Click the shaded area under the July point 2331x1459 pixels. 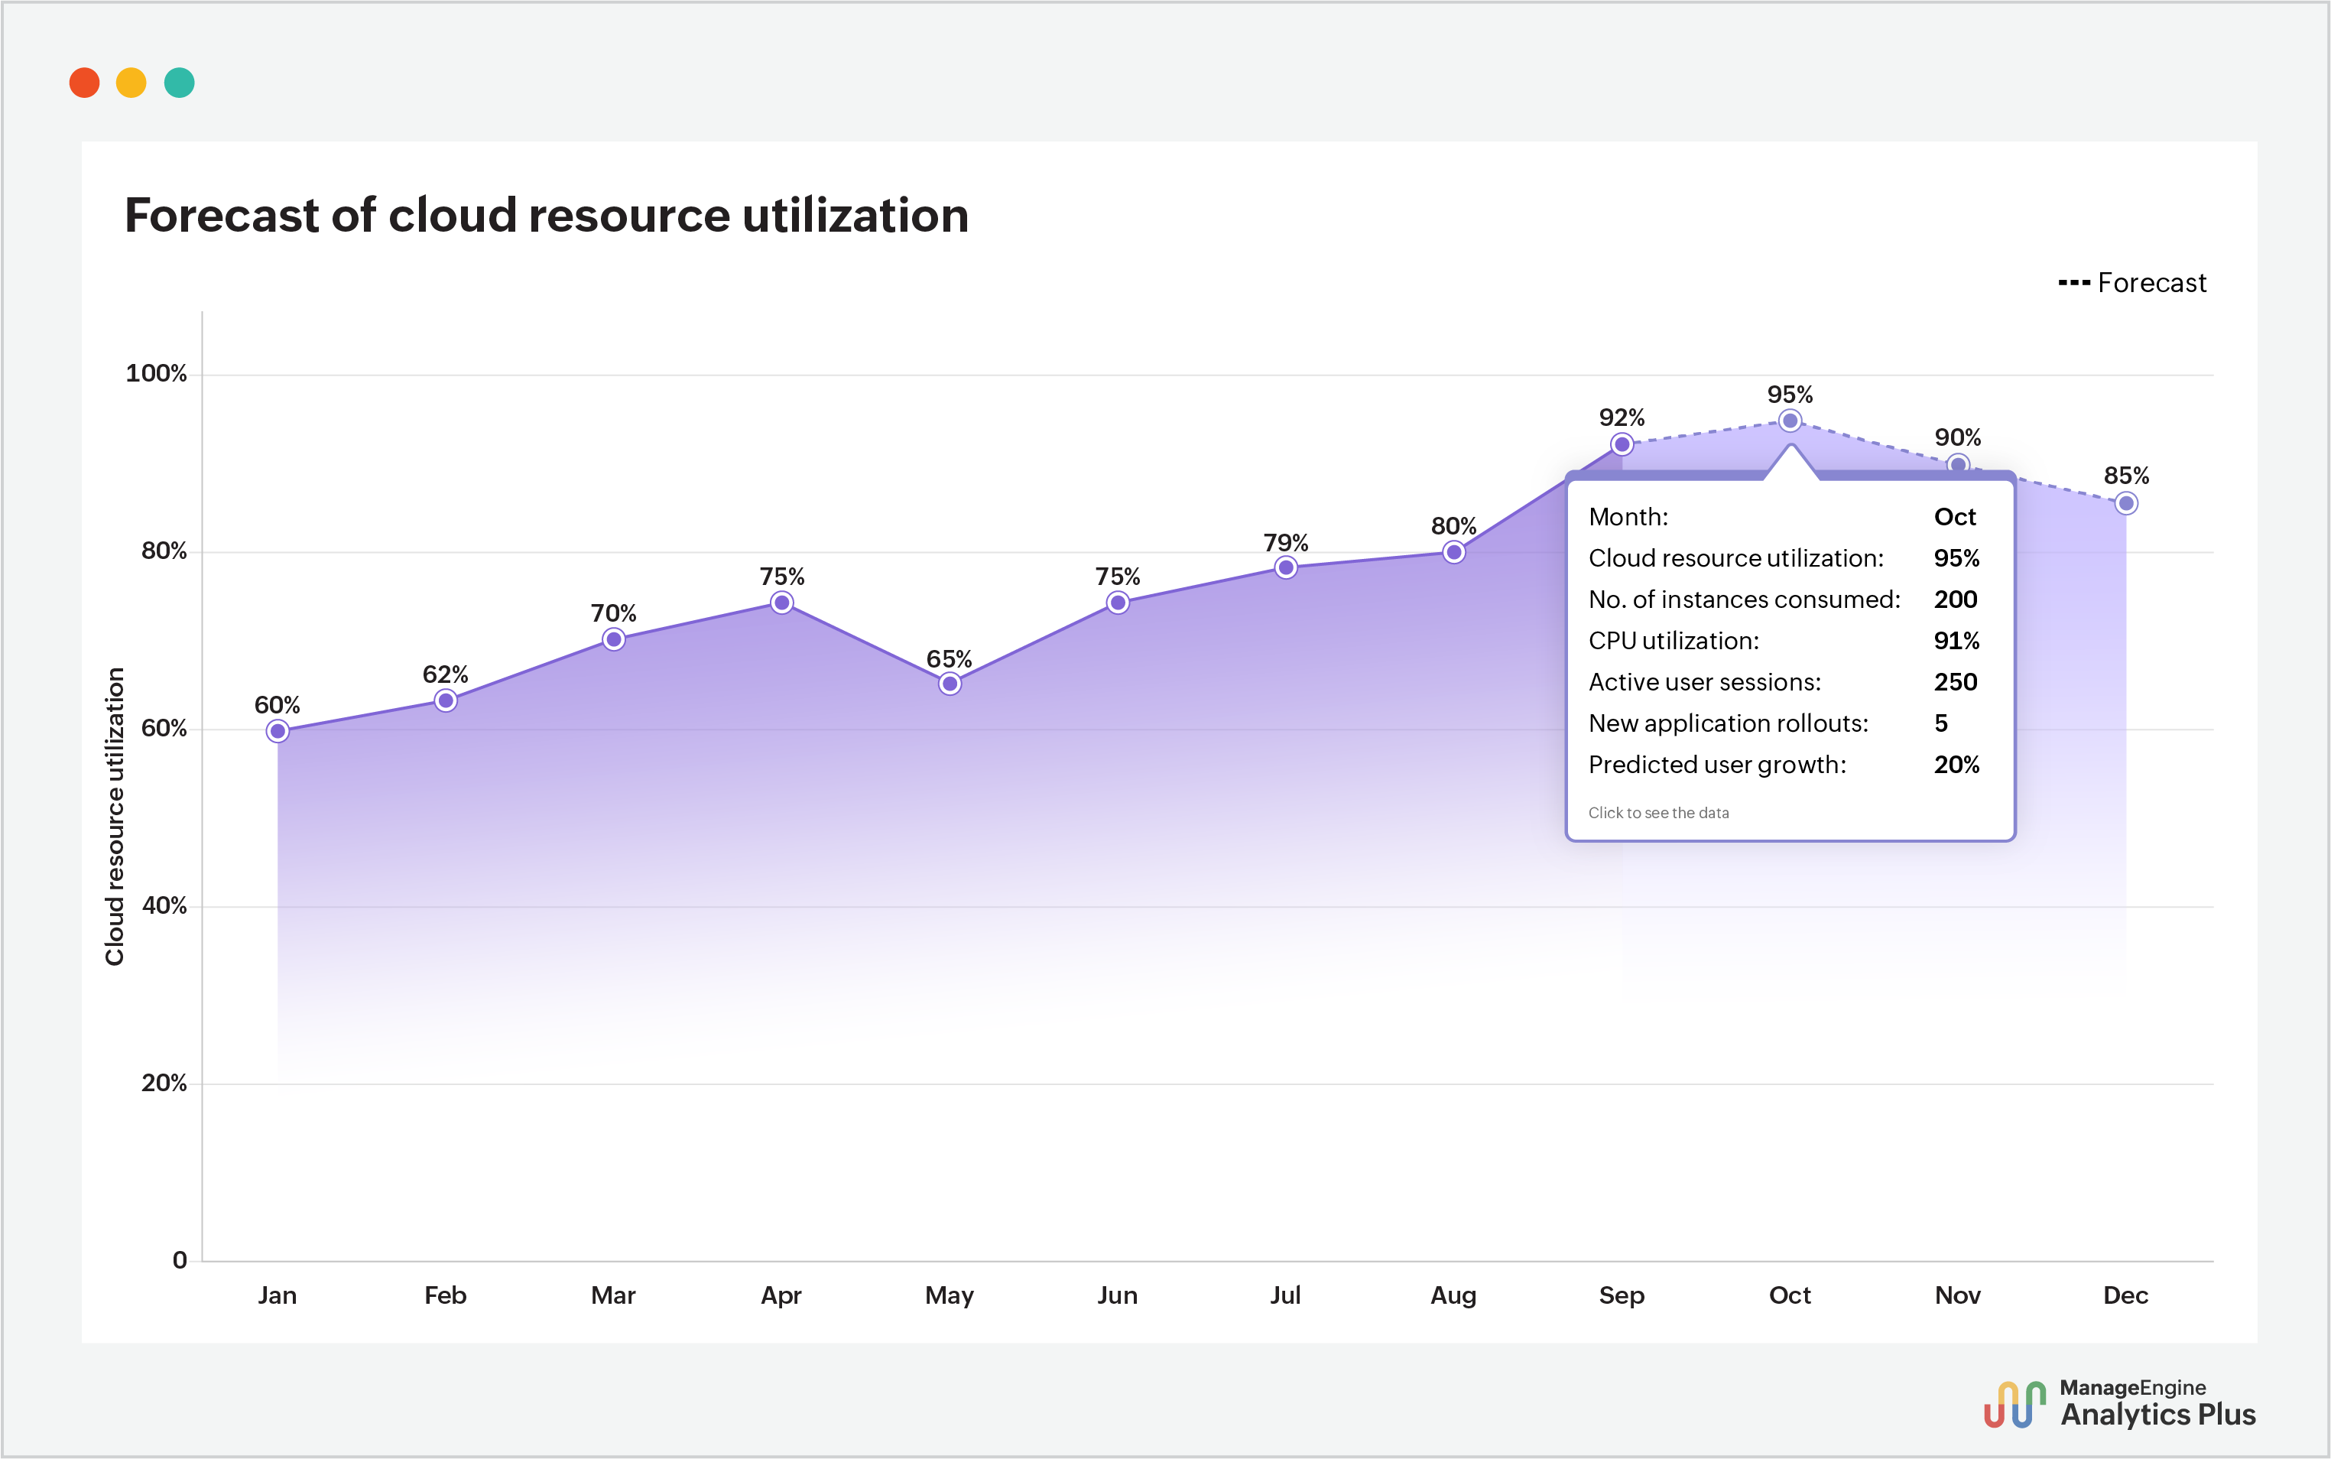tap(1286, 869)
